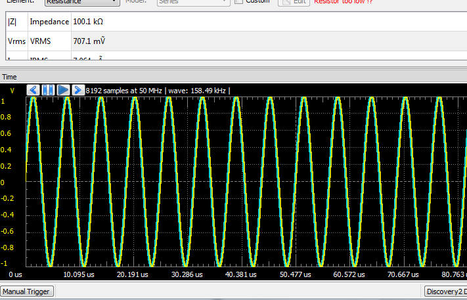
Task: Click the |Z| row label
Action: pos(12,22)
